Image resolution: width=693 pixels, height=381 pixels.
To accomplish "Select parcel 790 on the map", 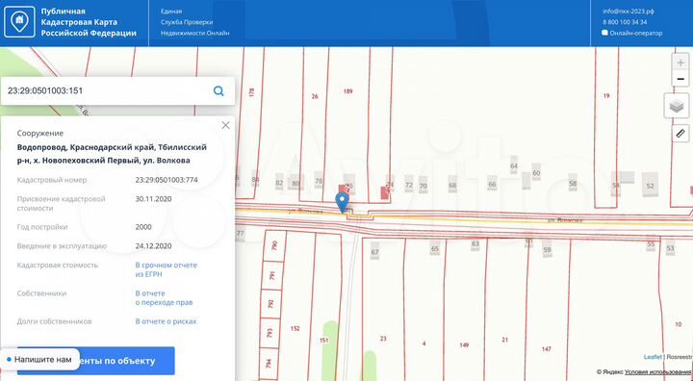I will (x=274, y=245).
